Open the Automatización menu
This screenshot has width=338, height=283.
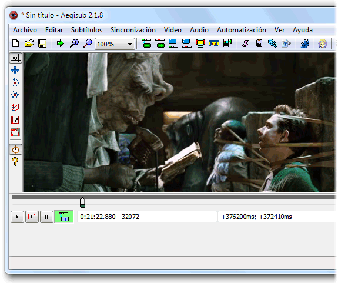[x=242, y=30]
